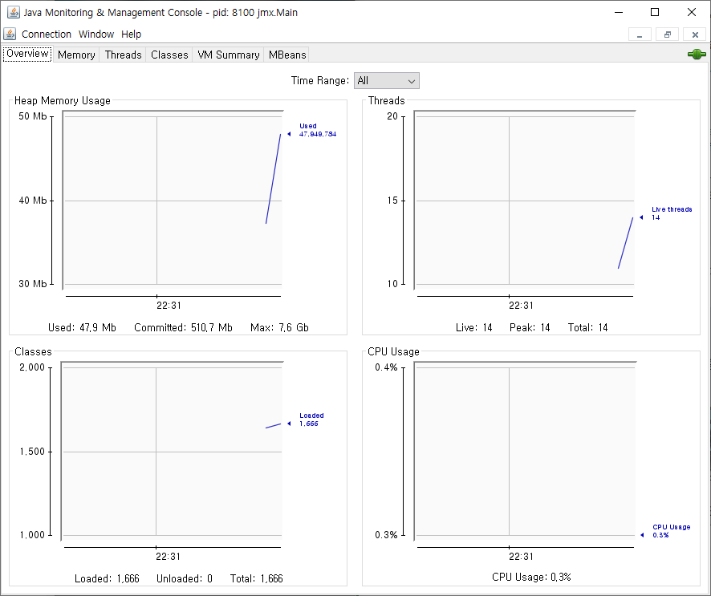
Task: Click the 'Unloaded: 0' classes value
Action: (184, 579)
